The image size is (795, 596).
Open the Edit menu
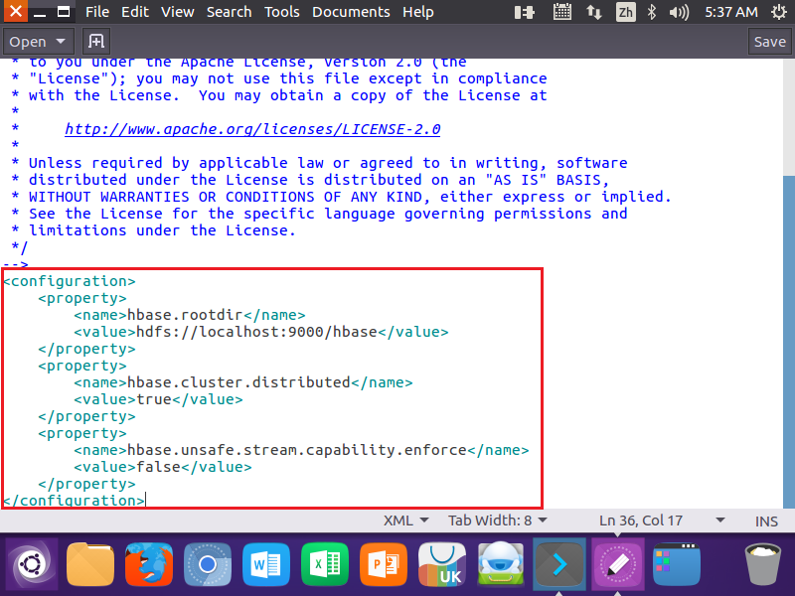pos(135,12)
